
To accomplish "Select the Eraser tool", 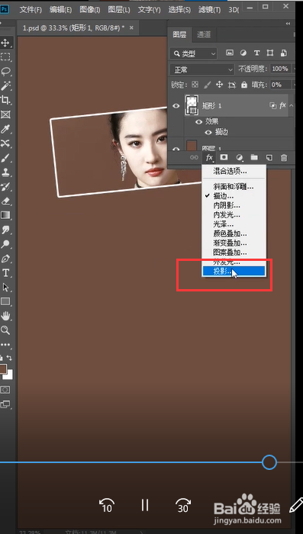I will pyautogui.click(x=5, y=201).
